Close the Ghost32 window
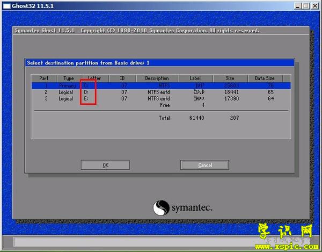Image resolution: width=322 pixels, height=252 pixels. (x=315, y=6)
